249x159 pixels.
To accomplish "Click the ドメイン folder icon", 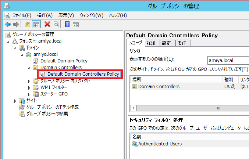I will point(22,48).
